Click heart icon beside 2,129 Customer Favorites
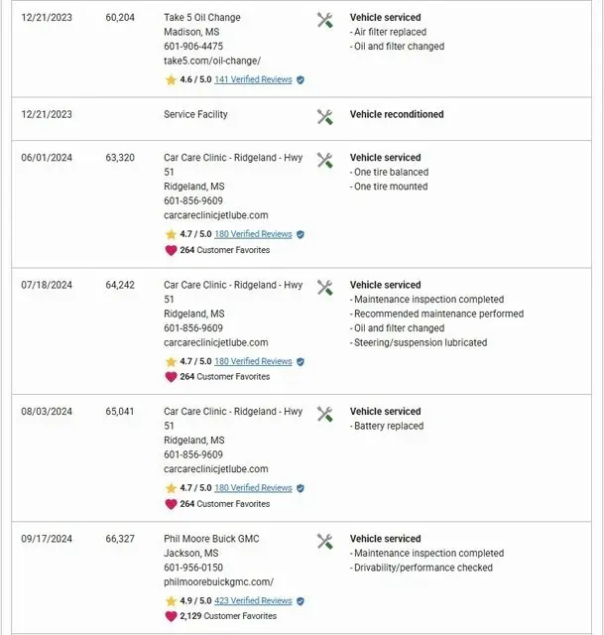 (171, 616)
